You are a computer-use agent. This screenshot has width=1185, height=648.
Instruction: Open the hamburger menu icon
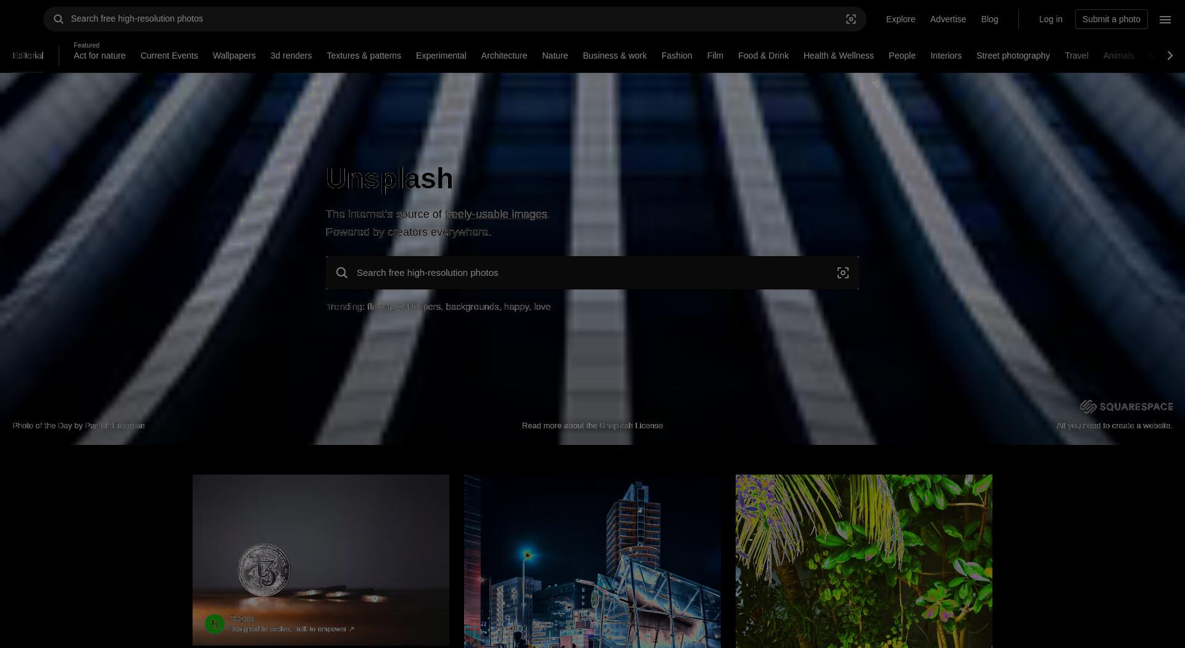(1165, 19)
